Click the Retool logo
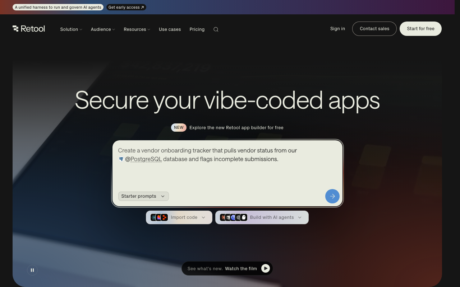460x287 pixels. click(x=29, y=29)
